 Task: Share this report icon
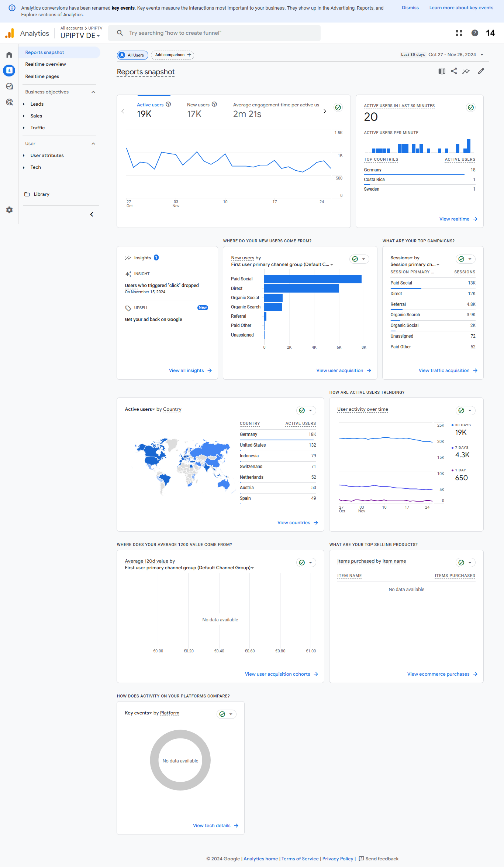click(x=454, y=71)
